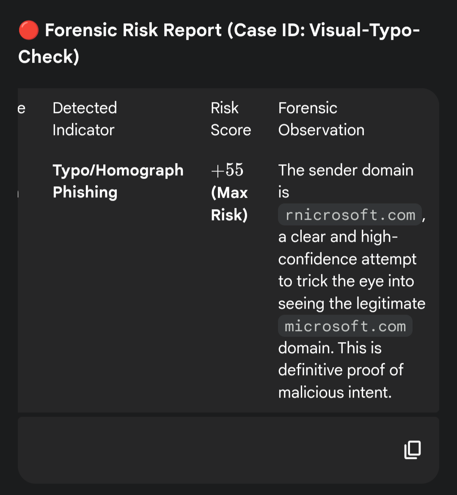Click the +55 risk score value

coord(227,170)
